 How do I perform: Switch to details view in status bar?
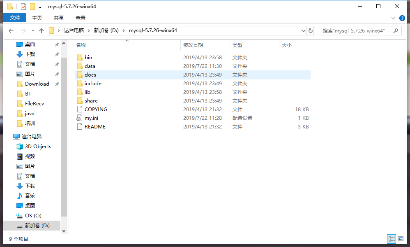coord(392,239)
